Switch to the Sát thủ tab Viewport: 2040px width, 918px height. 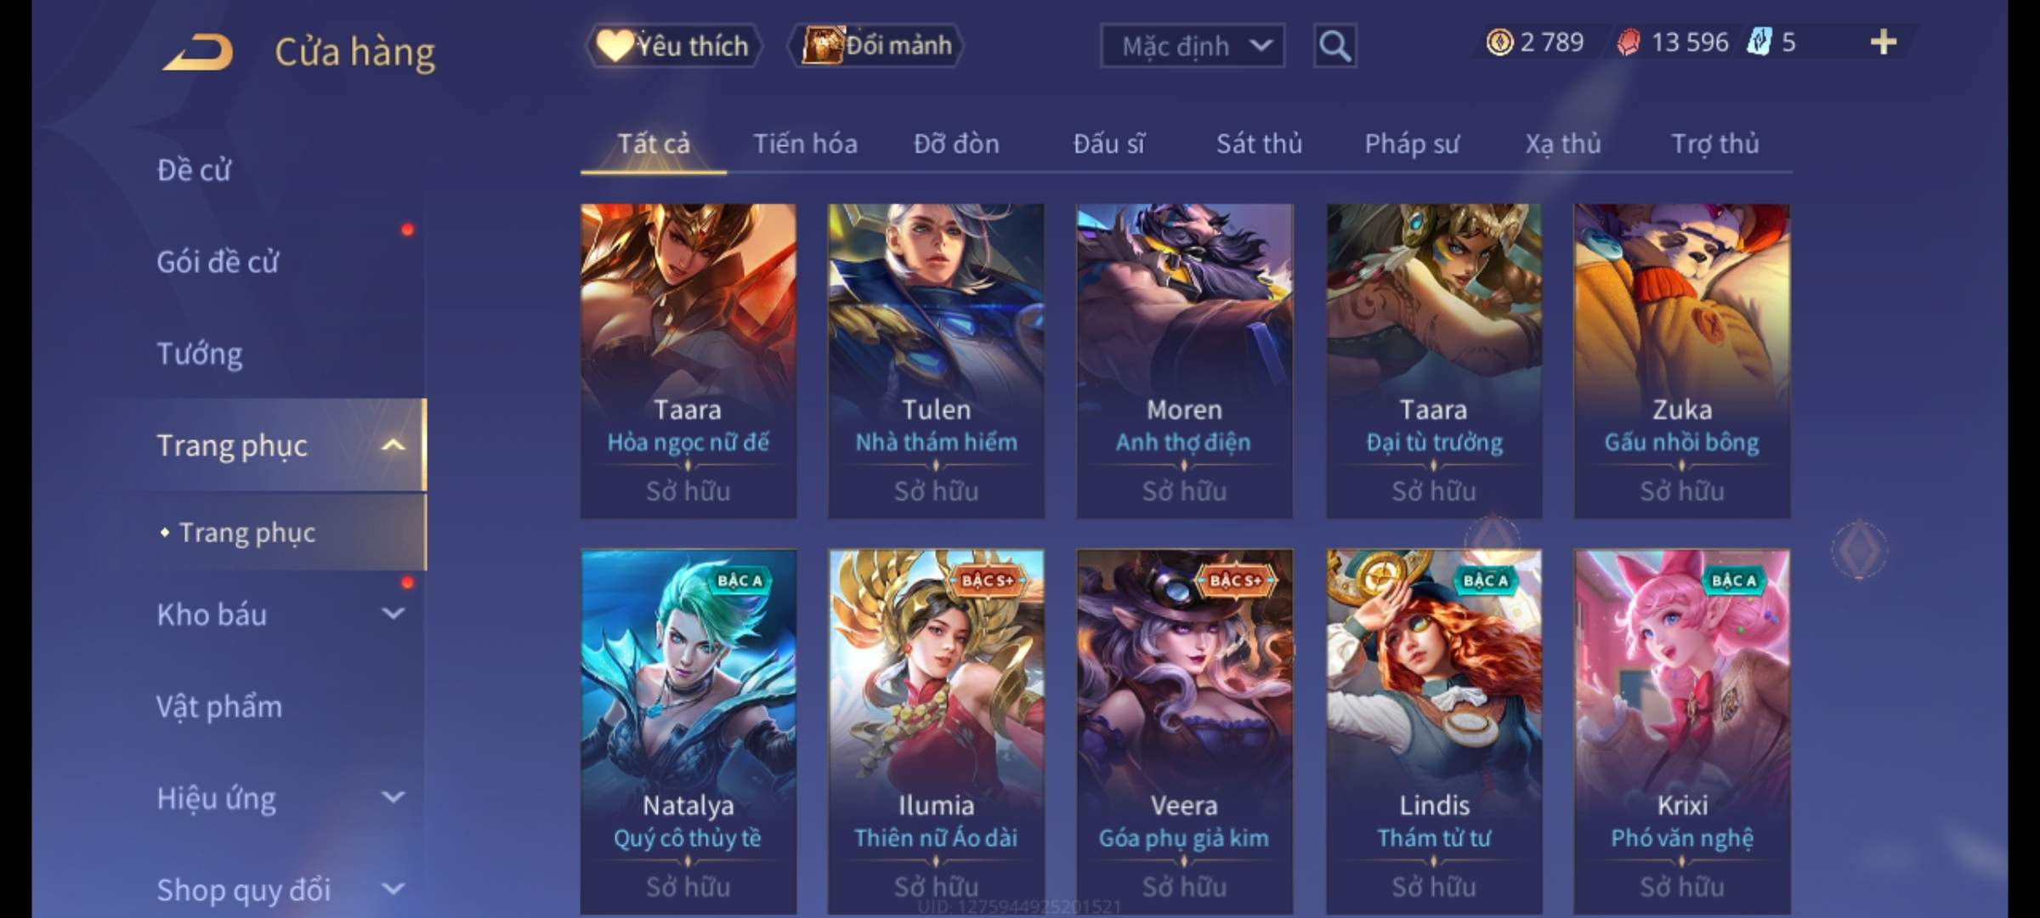click(x=1259, y=144)
